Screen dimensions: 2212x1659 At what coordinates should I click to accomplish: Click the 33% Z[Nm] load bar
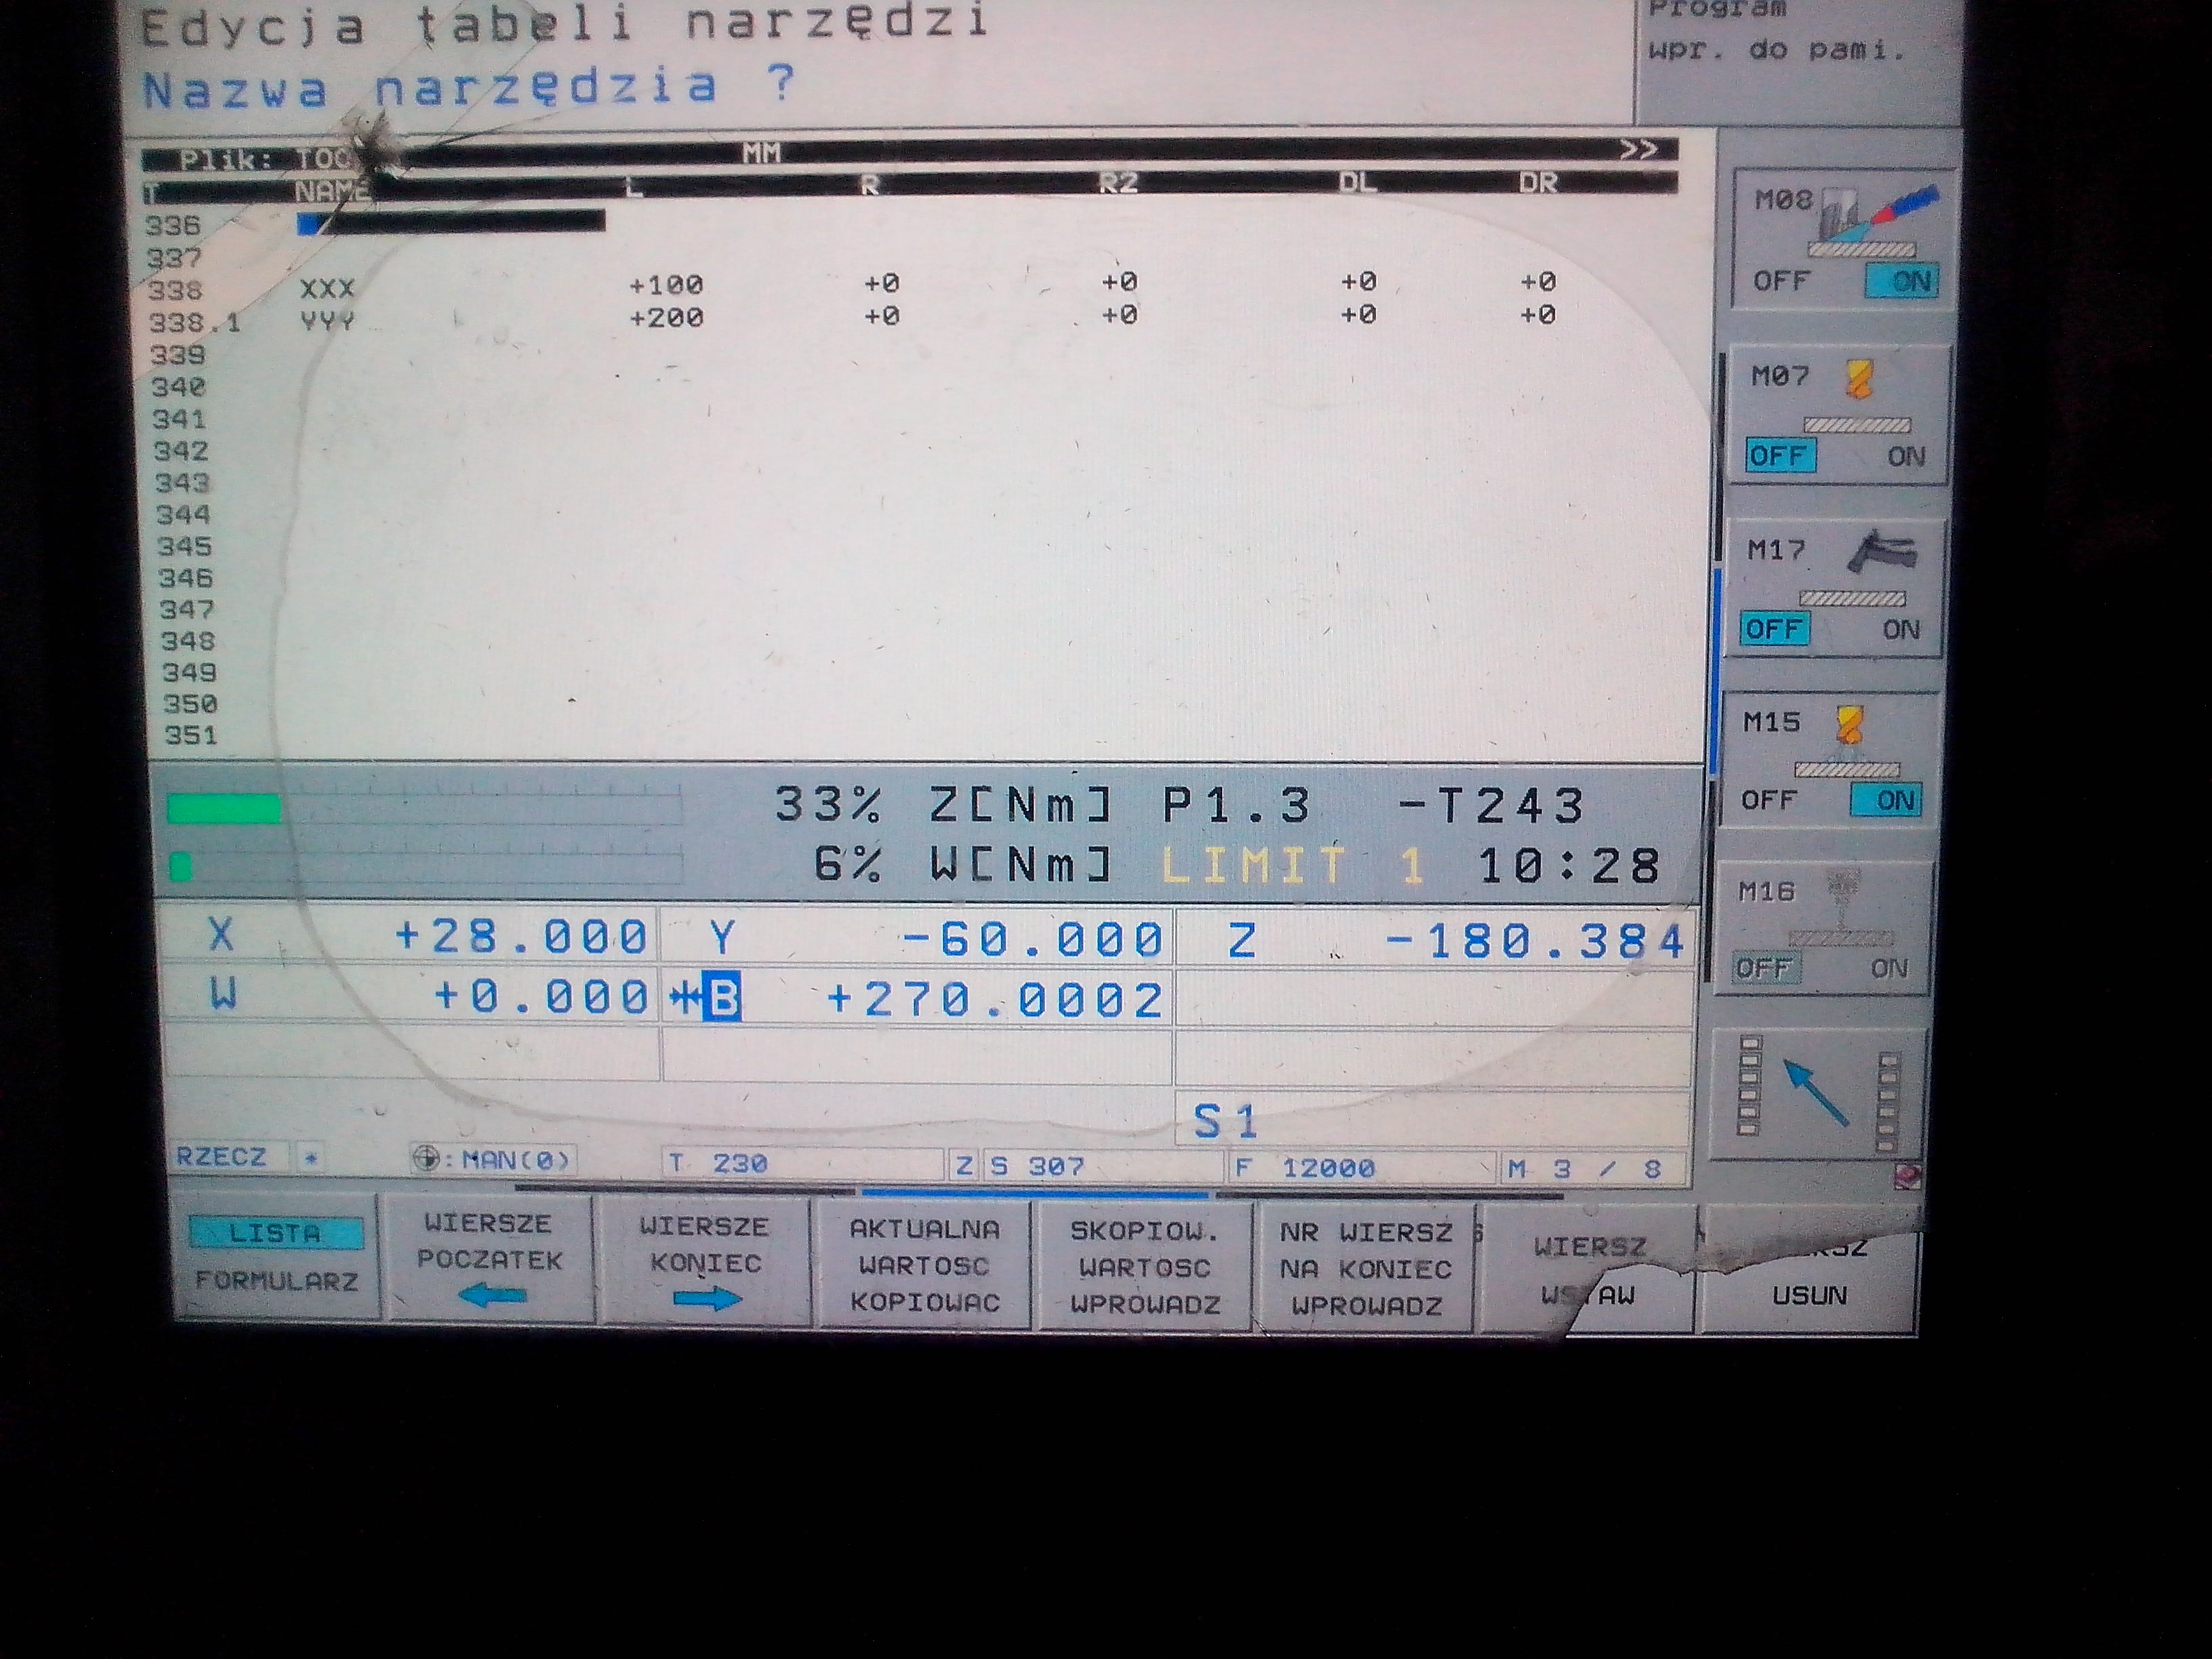click(424, 806)
